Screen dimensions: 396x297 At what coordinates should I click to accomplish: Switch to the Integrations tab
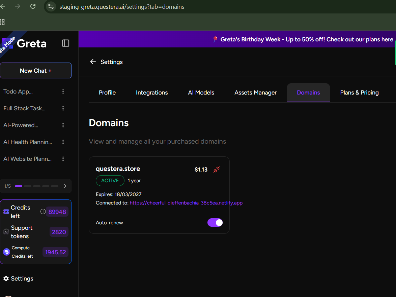(x=152, y=93)
